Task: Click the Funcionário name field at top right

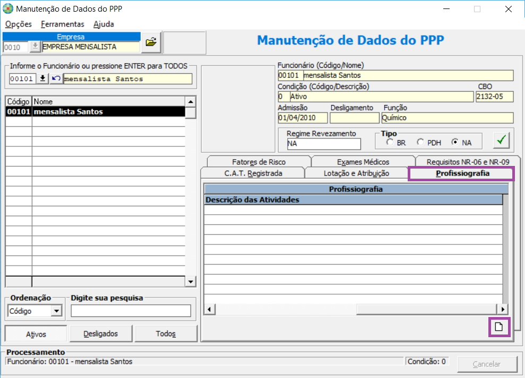Action: coord(408,75)
